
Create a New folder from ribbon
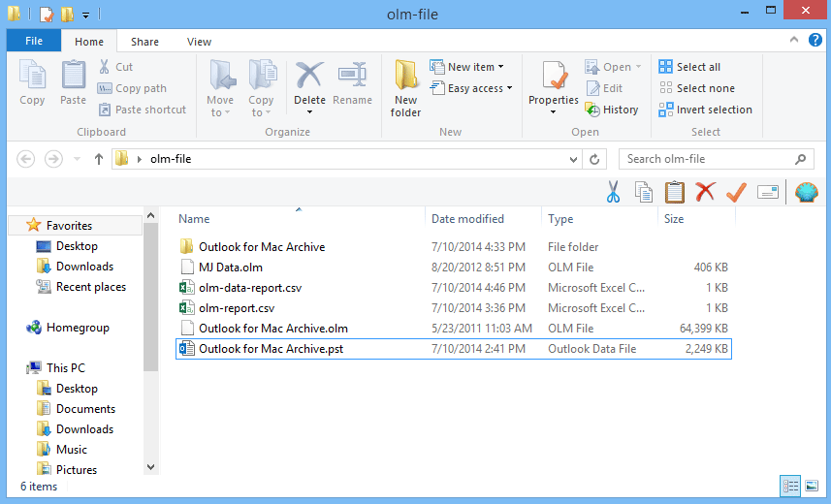point(406,88)
